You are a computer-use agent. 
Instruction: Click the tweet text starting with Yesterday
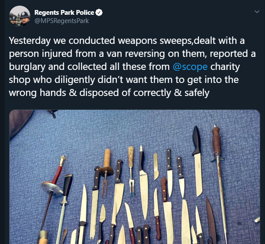pyautogui.click(x=132, y=66)
